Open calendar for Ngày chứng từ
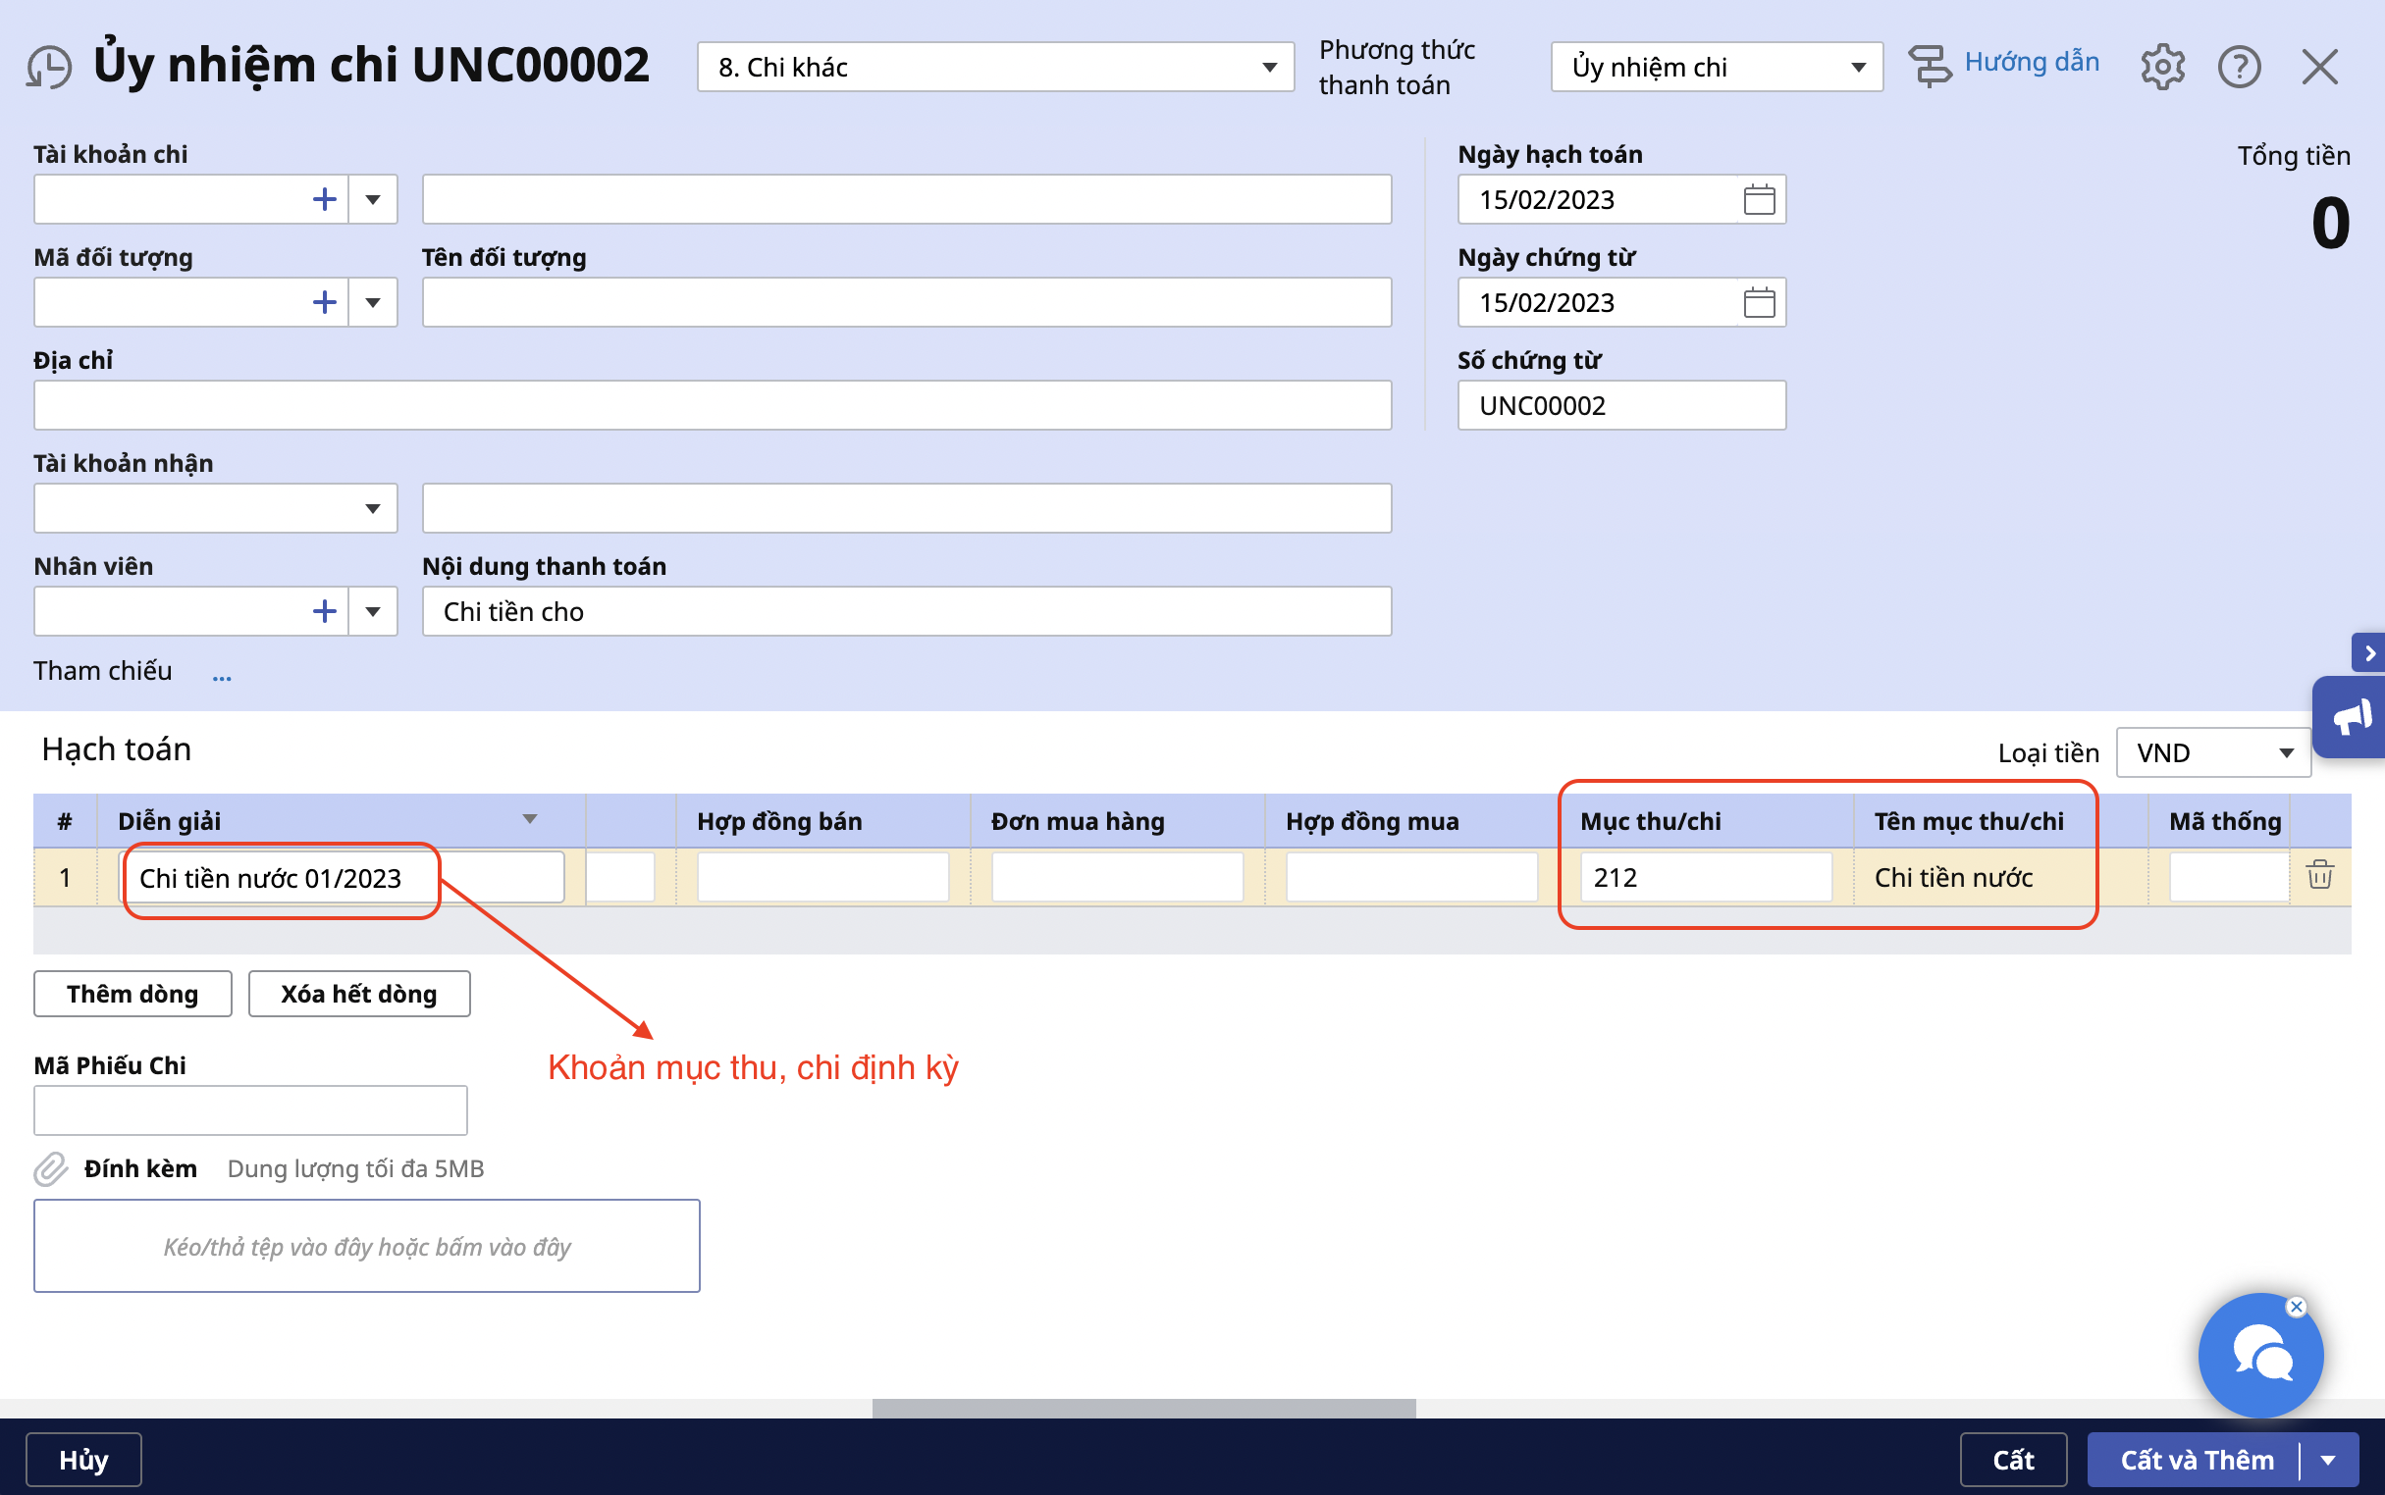 click(1759, 302)
